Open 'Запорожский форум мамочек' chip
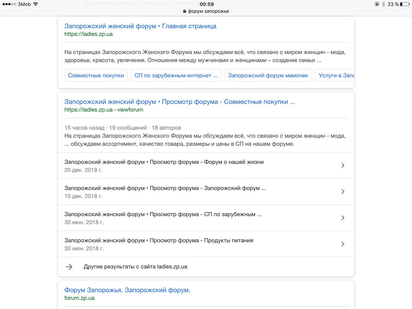 pyautogui.click(x=268, y=75)
